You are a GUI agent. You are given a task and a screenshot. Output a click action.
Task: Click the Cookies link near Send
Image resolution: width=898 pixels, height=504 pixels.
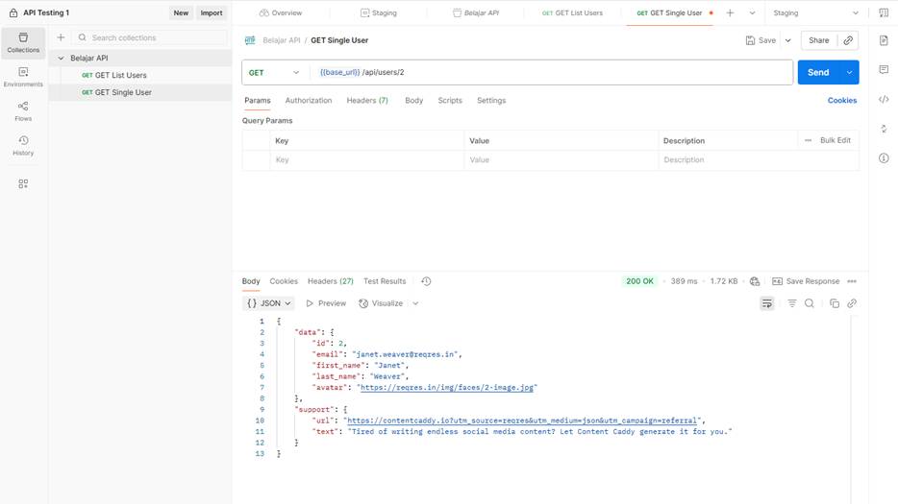(841, 101)
